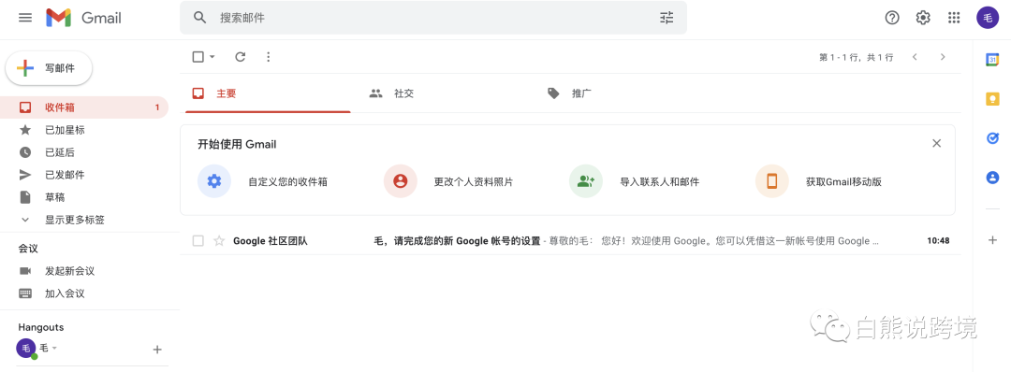The width and height of the screenshot is (1011, 372).
Task: Open 草稿 folder
Action: [x=84, y=197]
